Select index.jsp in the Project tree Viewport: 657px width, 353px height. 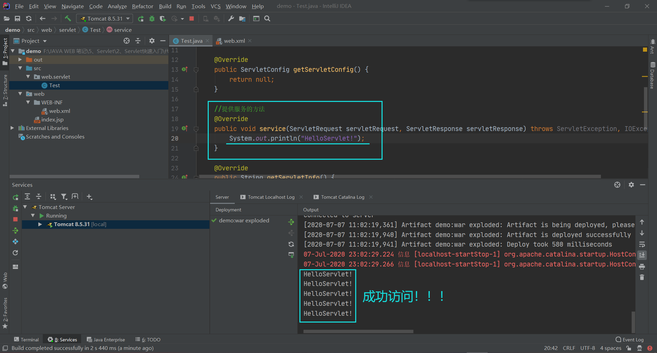coord(52,119)
